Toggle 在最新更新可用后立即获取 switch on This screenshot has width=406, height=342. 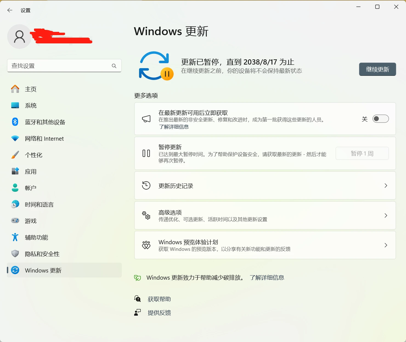[381, 119]
